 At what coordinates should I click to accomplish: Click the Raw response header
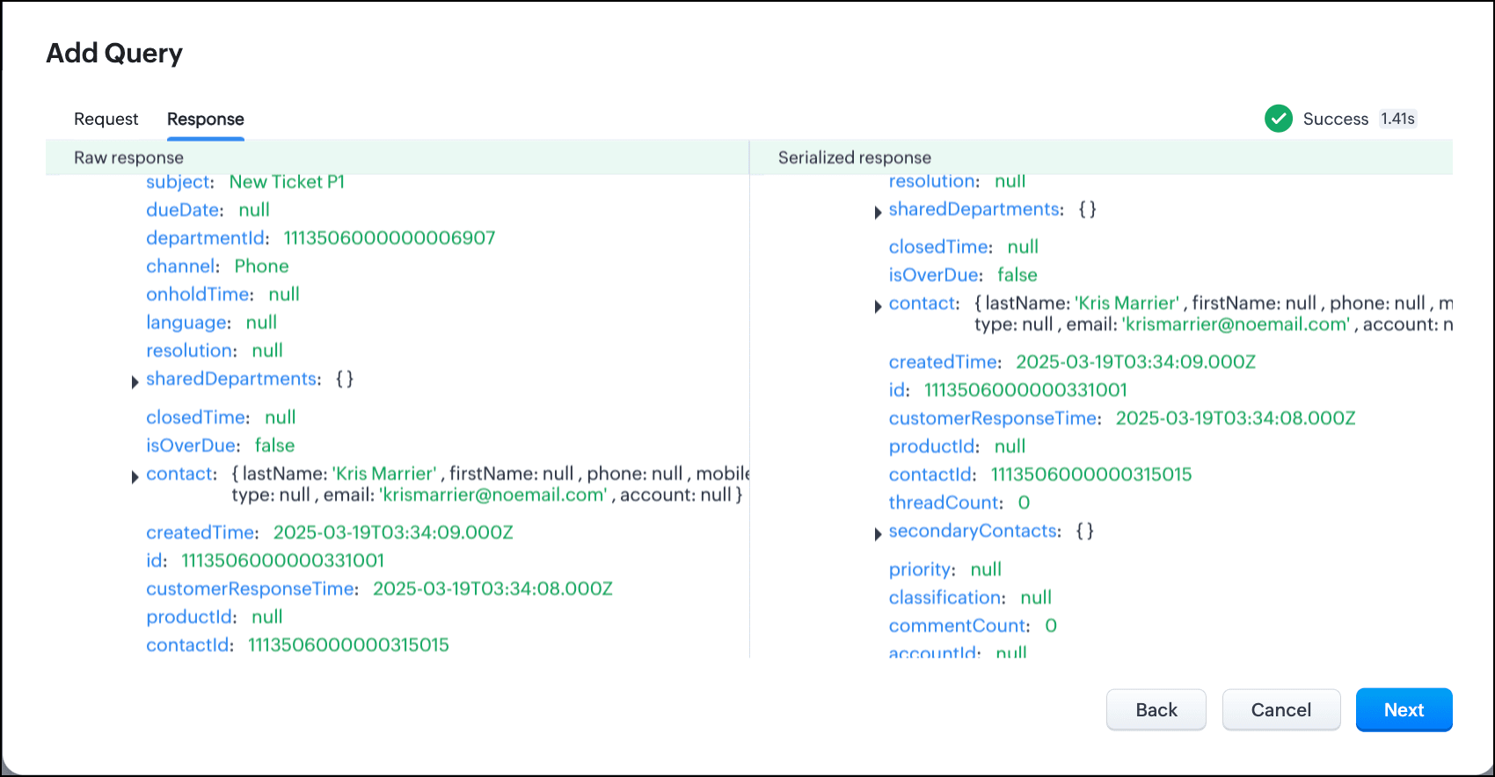(128, 157)
